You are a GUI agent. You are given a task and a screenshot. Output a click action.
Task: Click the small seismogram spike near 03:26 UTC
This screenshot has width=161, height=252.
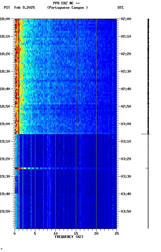click(147, 168)
